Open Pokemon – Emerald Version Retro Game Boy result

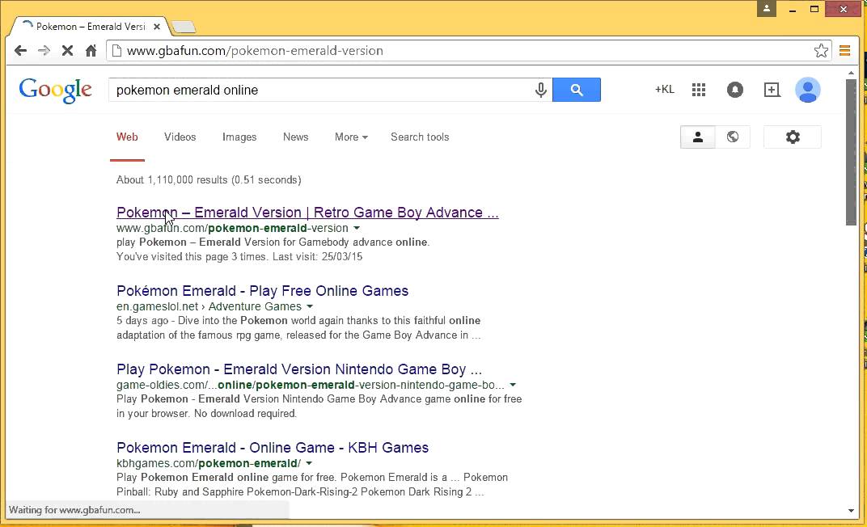click(x=307, y=213)
